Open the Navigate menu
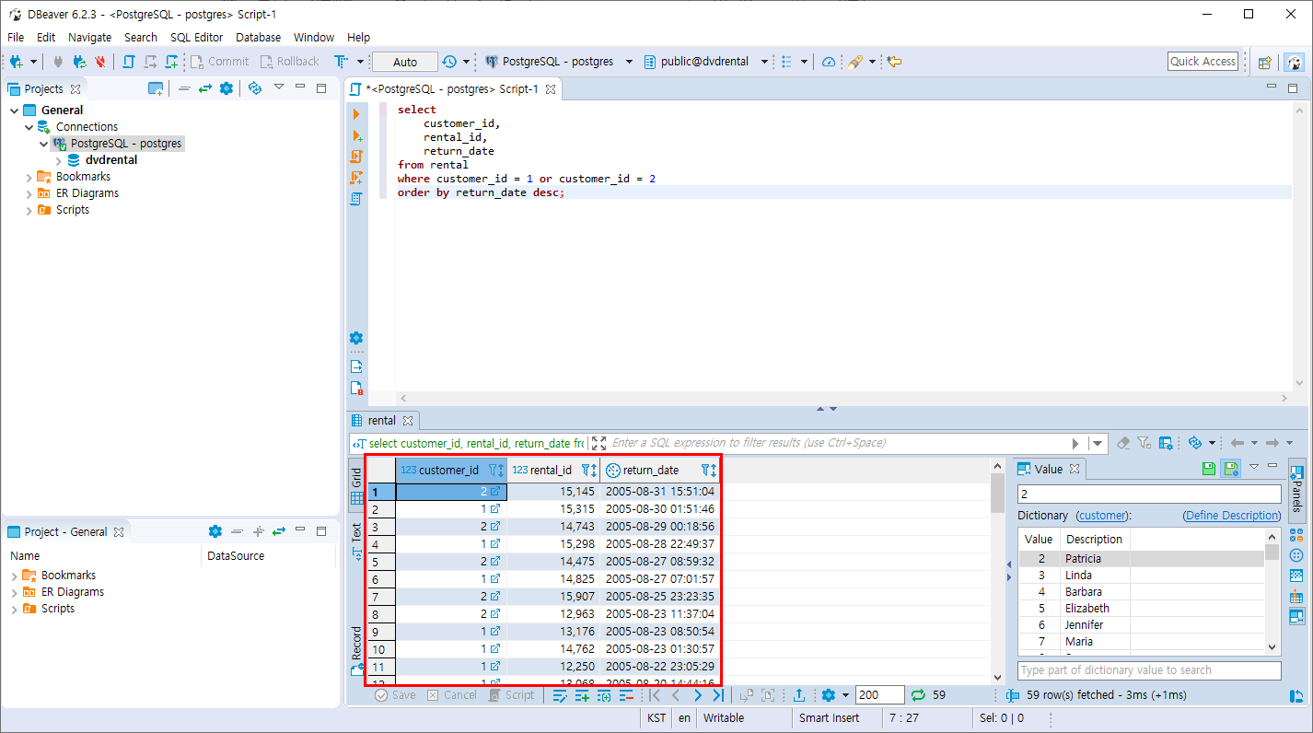Screen dimensions: 1313x733 [x=89, y=38]
